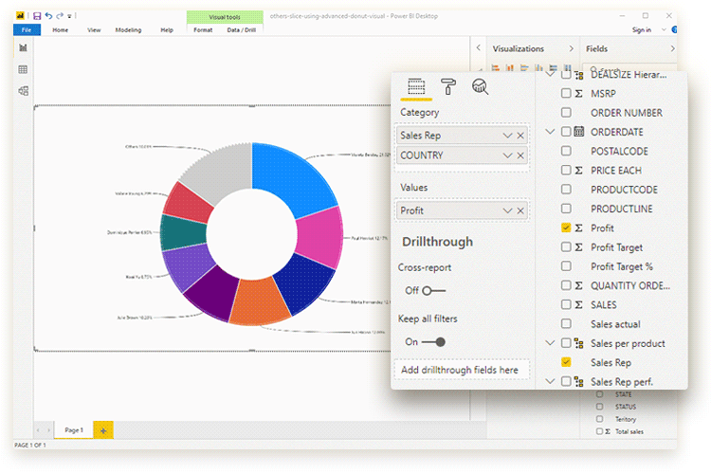Open the COUNTRY category dropdown arrow
The width and height of the screenshot is (711, 474).
click(507, 155)
